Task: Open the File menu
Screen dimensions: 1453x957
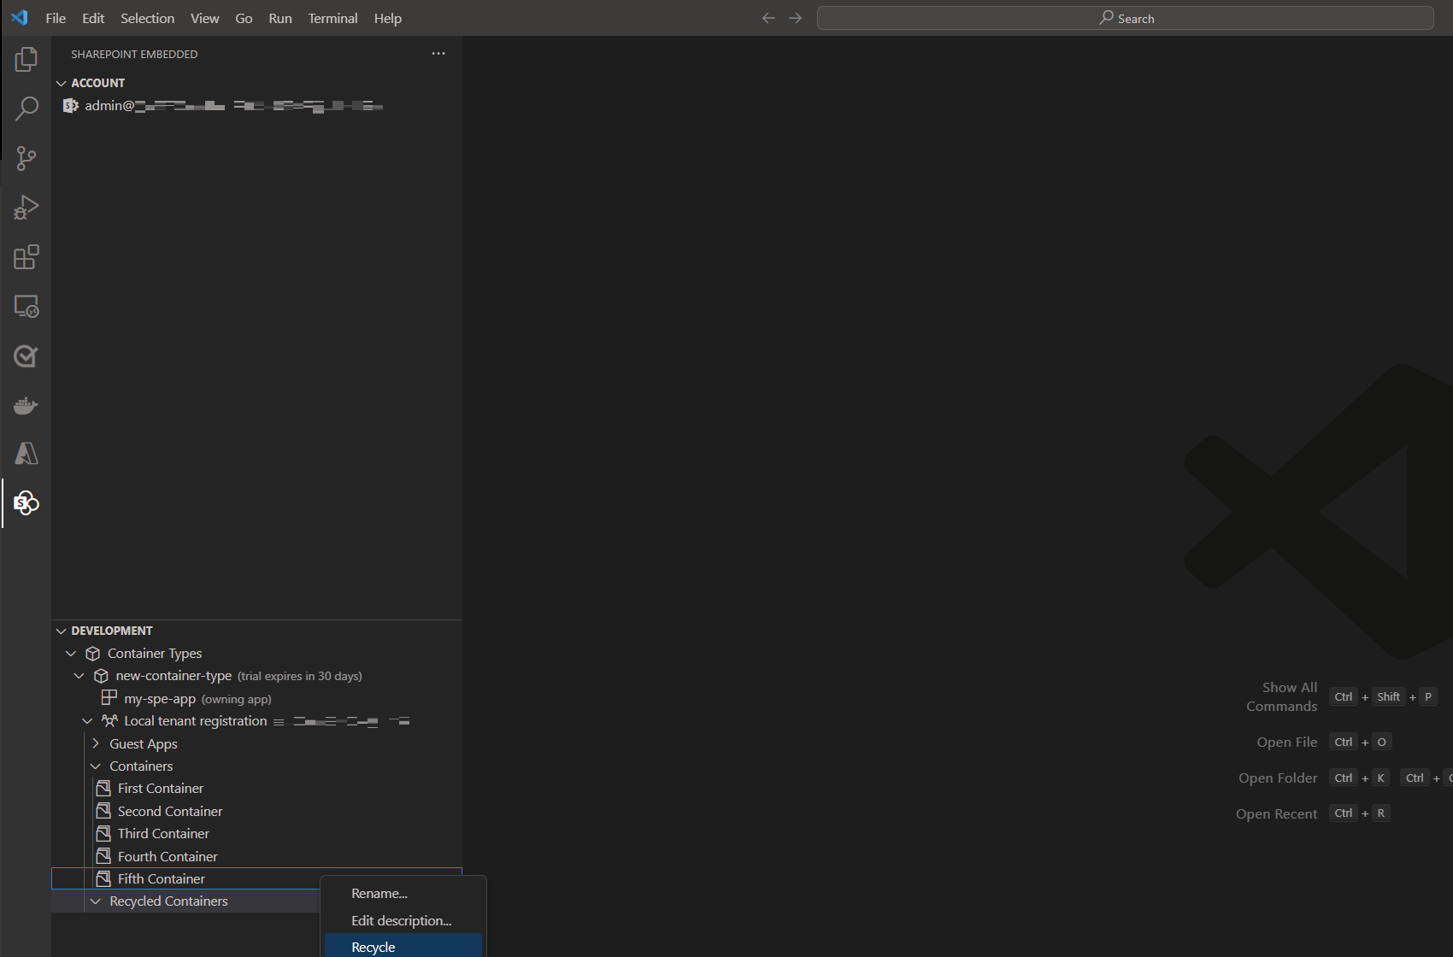Action: [56, 18]
